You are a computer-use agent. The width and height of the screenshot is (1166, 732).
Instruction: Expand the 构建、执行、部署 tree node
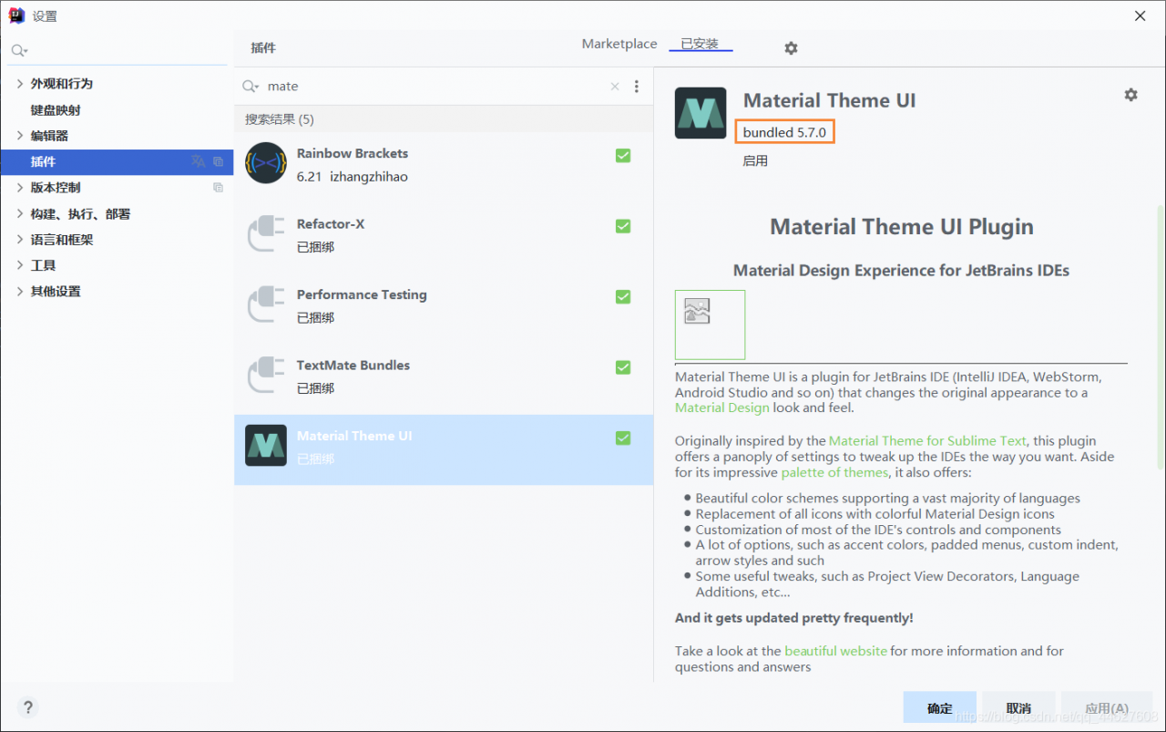pos(20,214)
